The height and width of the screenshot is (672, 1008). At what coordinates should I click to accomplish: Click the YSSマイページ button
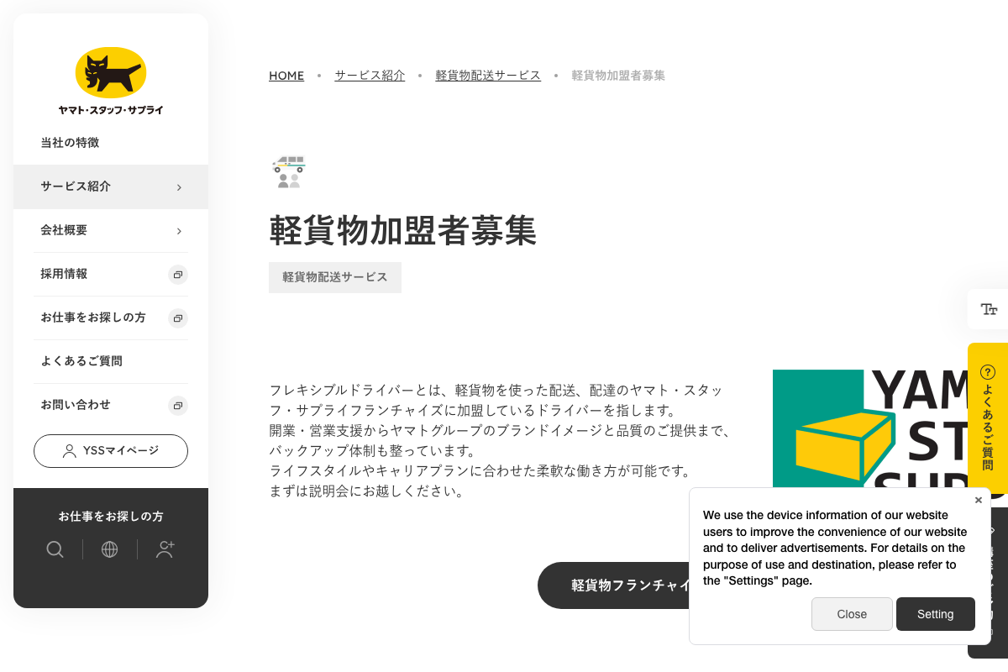pos(111,451)
